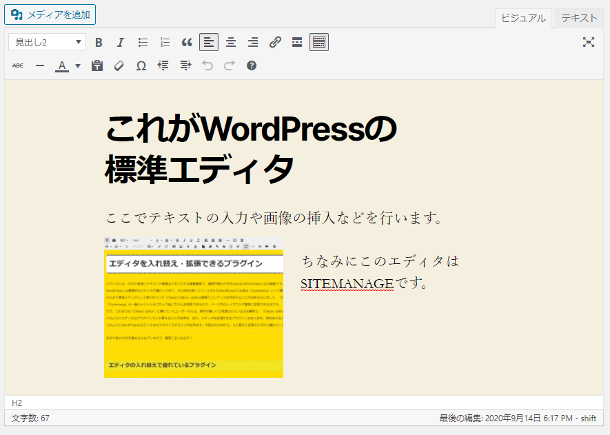Open the keyboard shortcuts help
The image size is (610, 435).
[252, 65]
